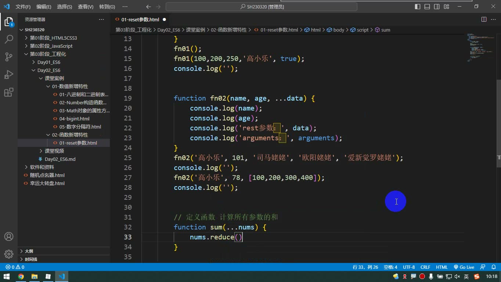Screen dimensions: 501x282
Task: Open the customize layout button
Action: (446, 7)
